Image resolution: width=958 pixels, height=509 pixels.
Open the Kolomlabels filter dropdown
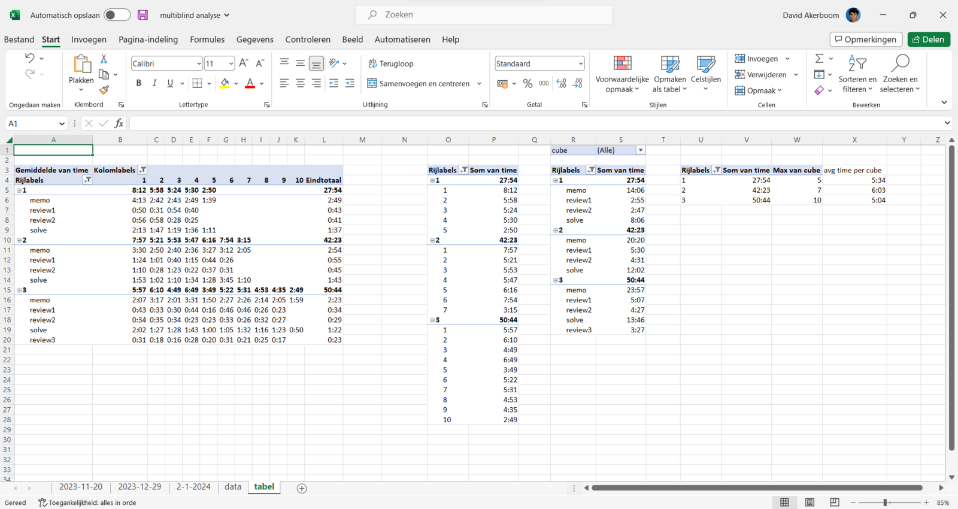pos(143,170)
